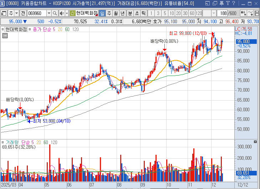This screenshot has height=189, width=260.
Task: Open the stock code 069960 dropdown
Action: 48,13
